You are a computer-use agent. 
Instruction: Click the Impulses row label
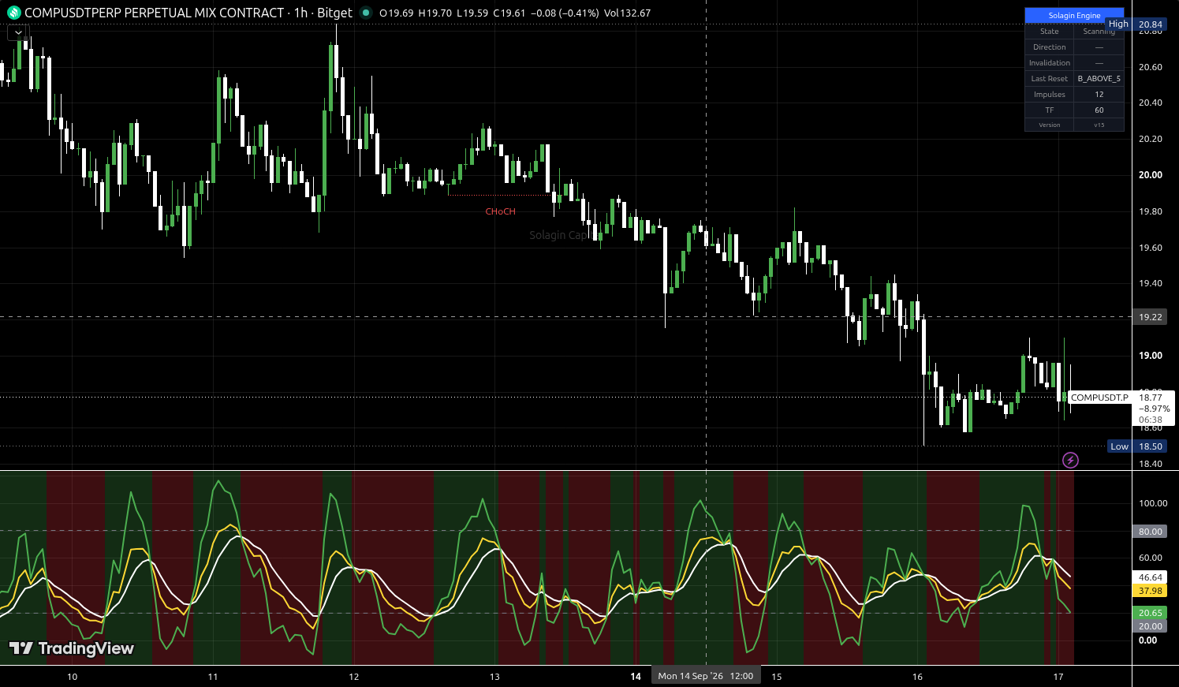(x=1049, y=95)
